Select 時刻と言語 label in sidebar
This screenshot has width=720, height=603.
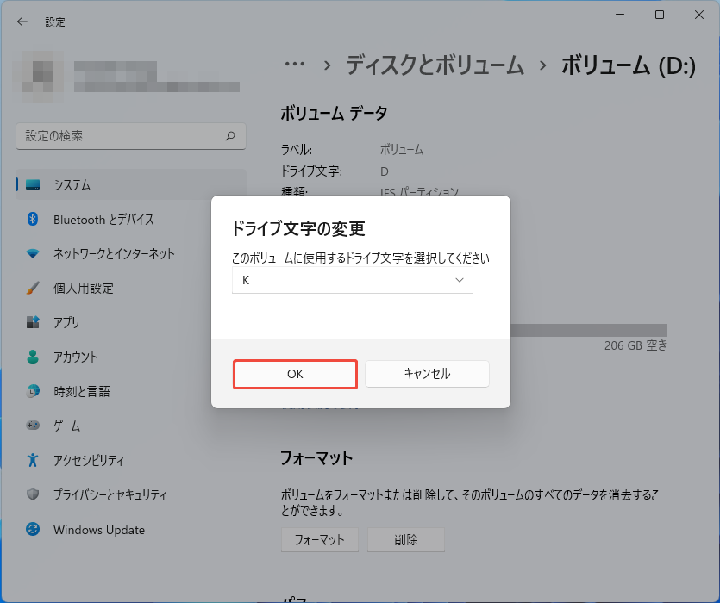point(82,391)
